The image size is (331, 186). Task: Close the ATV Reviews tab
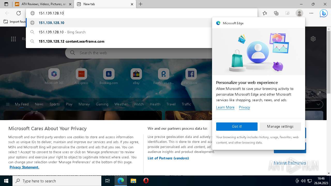pos(70,4)
